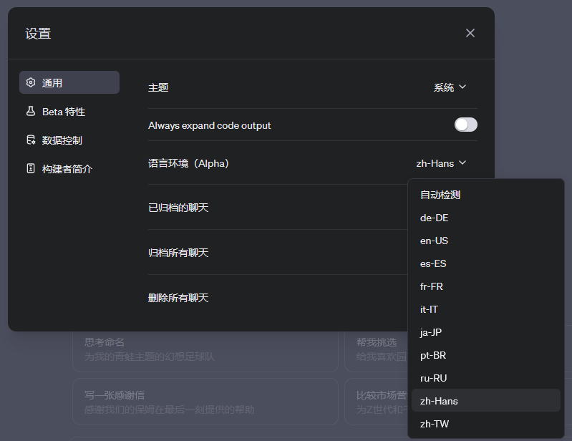Select 自动检测 from language list
This screenshot has height=441, width=572.
[440, 195]
